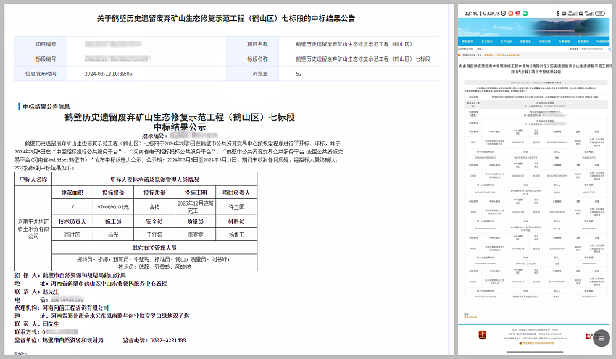616x359 pixels.
Task: Click project leader name 许卫国
Action: [x=236, y=207]
